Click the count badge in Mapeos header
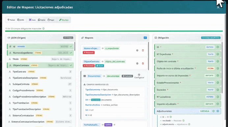 145,38
